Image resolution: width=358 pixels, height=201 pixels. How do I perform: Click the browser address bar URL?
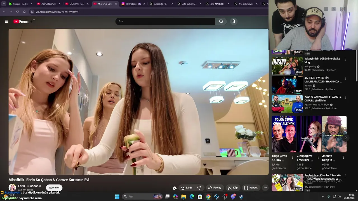57,12
